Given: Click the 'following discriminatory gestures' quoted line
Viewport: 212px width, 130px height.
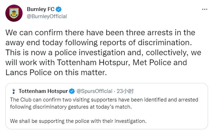Looking at the screenshot, I should (x=71, y=107).
